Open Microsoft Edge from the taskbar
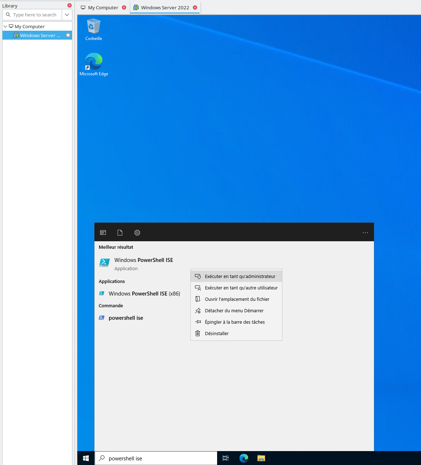Screen dimensions: 421x465 click(x=243, y=458)
